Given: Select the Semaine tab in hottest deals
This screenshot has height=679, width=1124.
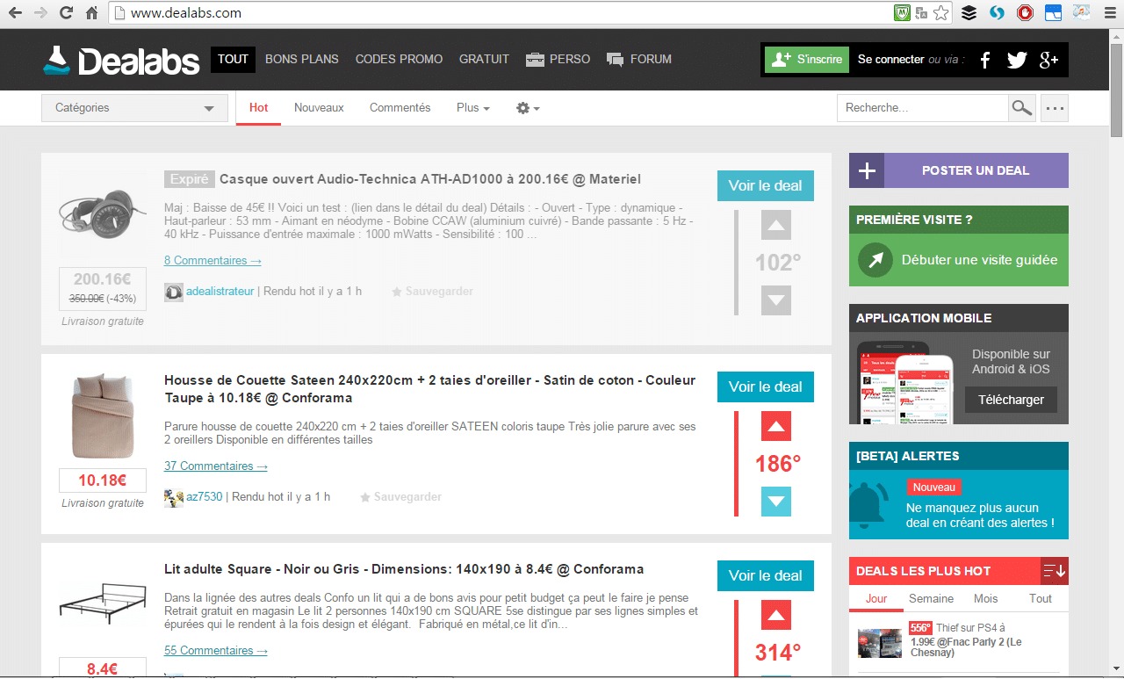Looking at the screenshot, I should (931, 598).
